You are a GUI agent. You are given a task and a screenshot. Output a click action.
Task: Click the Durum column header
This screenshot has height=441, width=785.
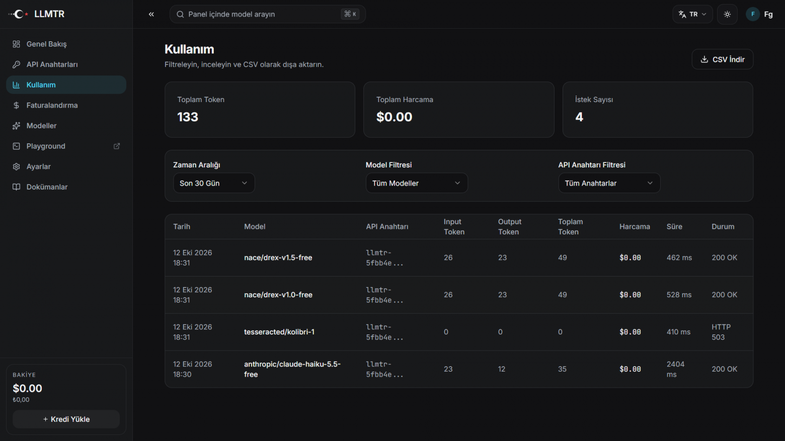coord(723,227)
